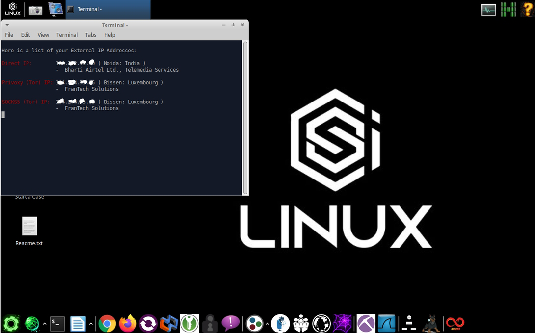Open the File menu in Terminal
The width and height of the screenshot is (535, 333).
9,35
